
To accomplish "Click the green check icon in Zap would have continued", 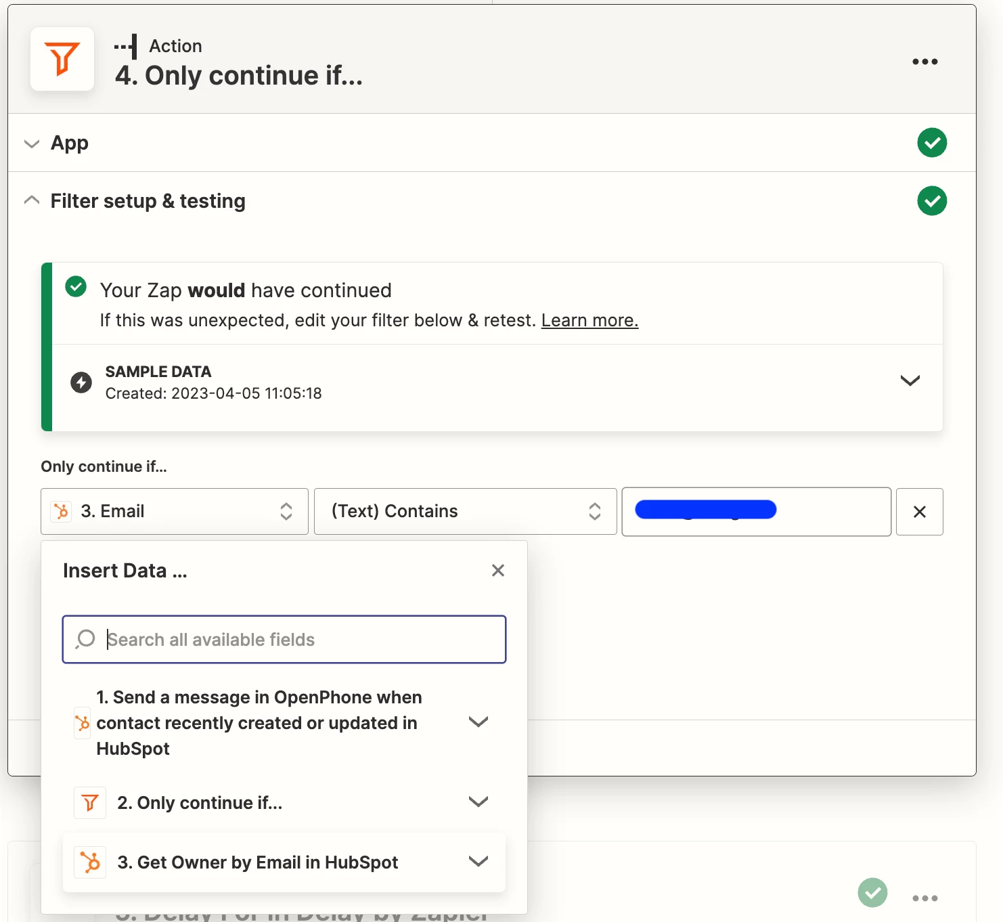I will (x=76, y=287).
